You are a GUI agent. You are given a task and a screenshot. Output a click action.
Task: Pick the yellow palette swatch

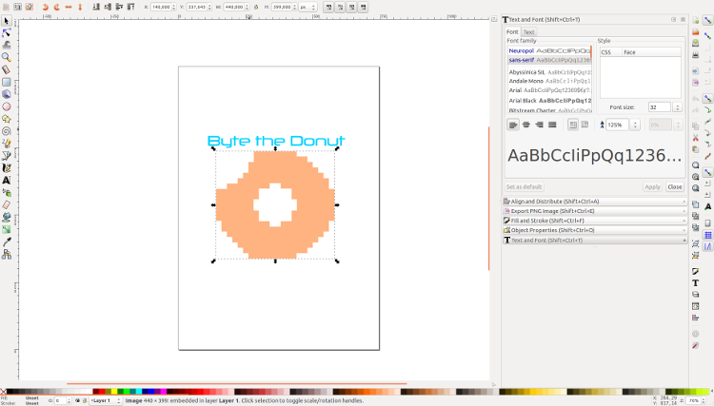(114, 392)
